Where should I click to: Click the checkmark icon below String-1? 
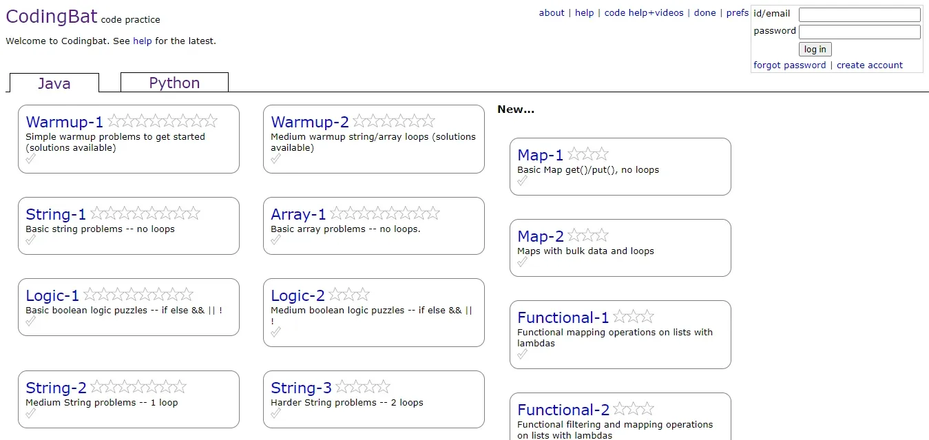tap(30, 241)
